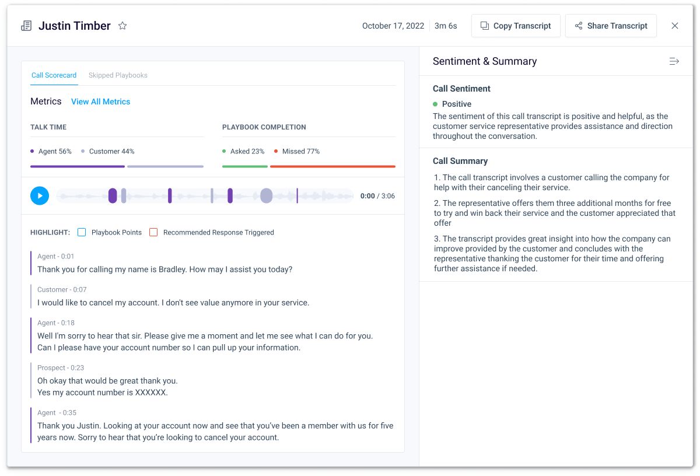Image resolution: width=700 pixels, height=476 pixels.
Task: Click the transcript document icon beside Justin Timber
Action: (x=26, y=26)
